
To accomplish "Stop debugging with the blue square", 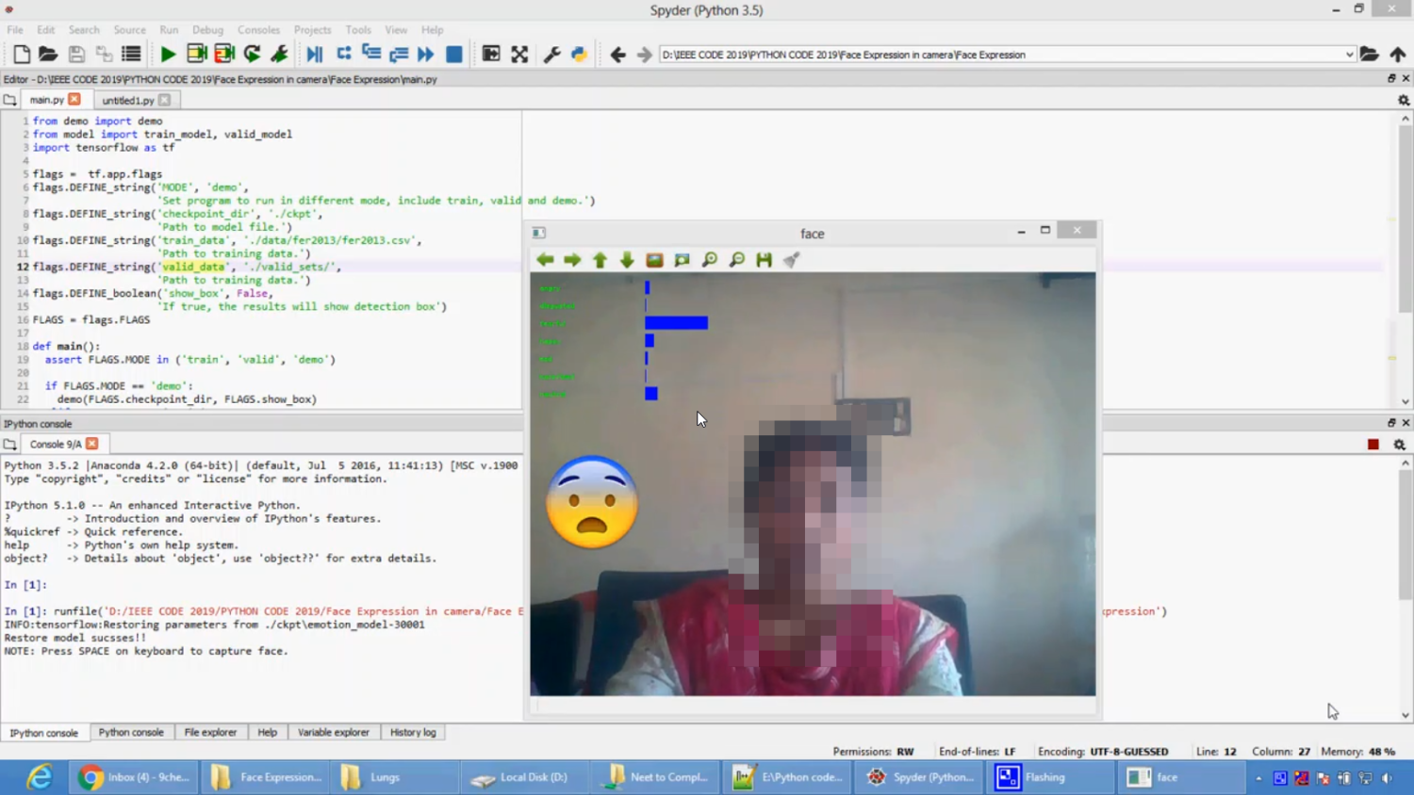I will tap(454, 55).
